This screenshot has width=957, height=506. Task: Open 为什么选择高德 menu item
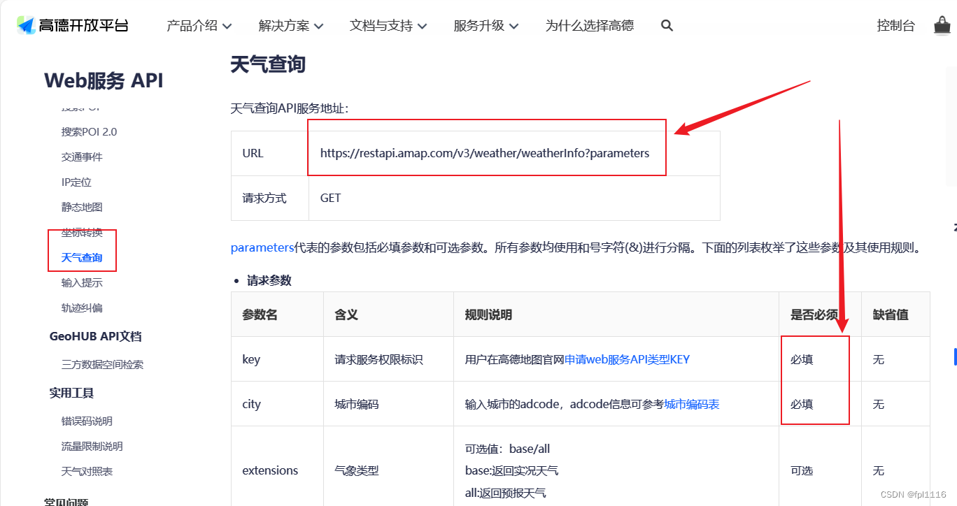click(590, 26)
